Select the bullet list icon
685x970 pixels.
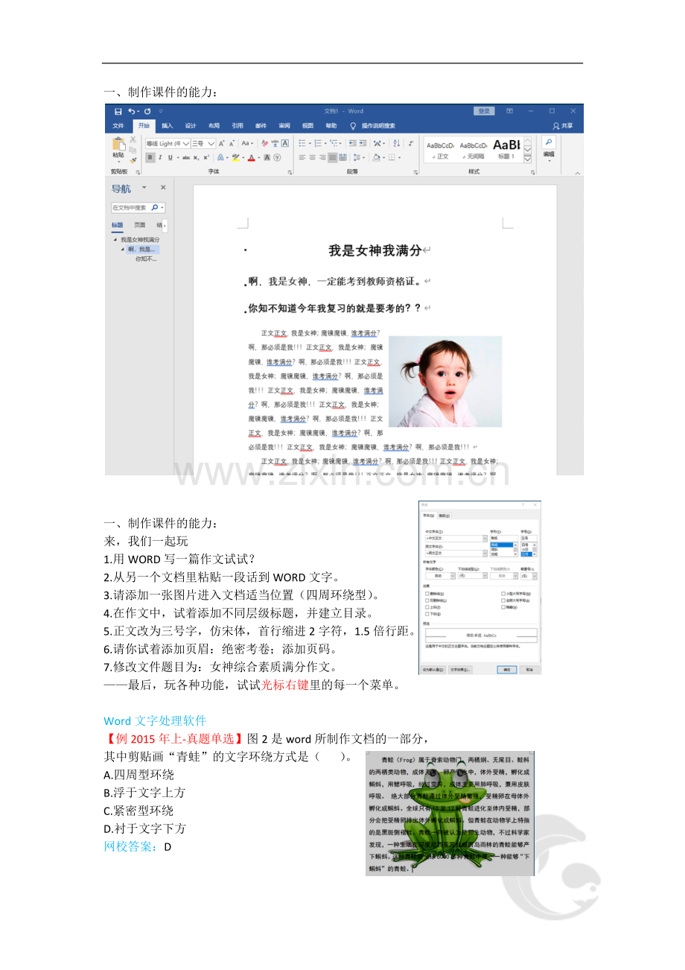pos(302,143)
